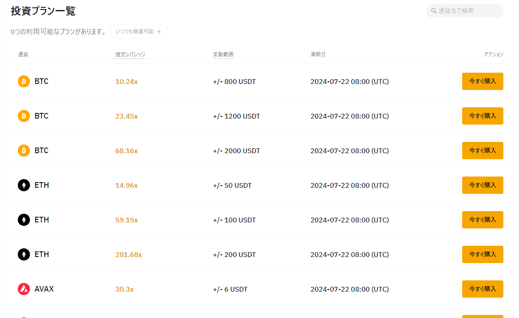The image size is (519, 318).
Task: Click the Ethereum icon in 14.96x row
Action: click(x=24, y=185)
